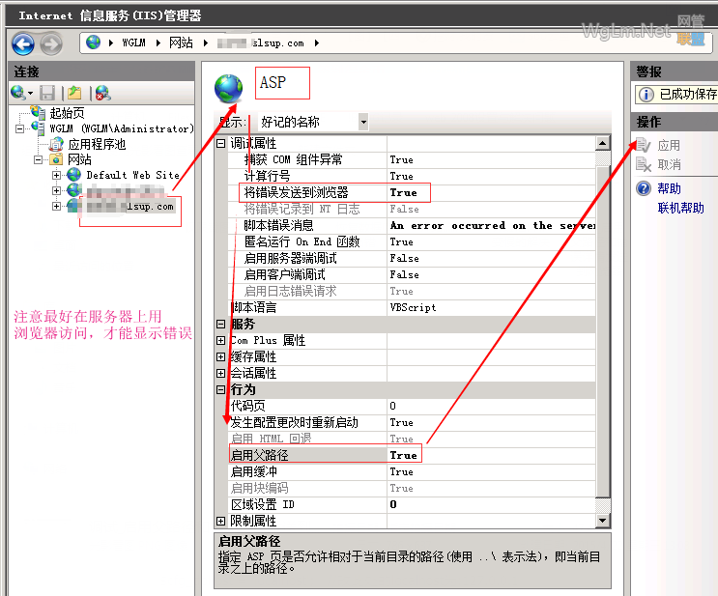Click the blue Help question mark icon

[644, 188]
